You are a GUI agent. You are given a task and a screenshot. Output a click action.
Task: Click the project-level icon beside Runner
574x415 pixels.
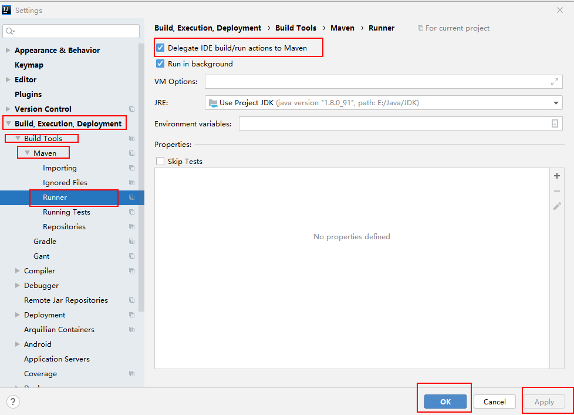click(131, 198)
